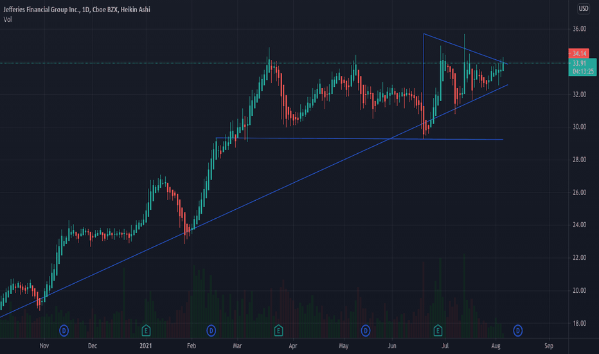Click the Apr time axis label
This screenshot has width=599, height=354.
click(293, 346)
